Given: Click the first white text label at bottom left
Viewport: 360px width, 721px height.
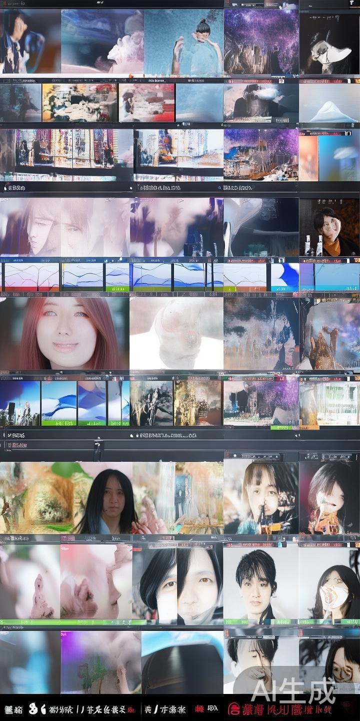Looking at the screenshot, I should (14, 709).
